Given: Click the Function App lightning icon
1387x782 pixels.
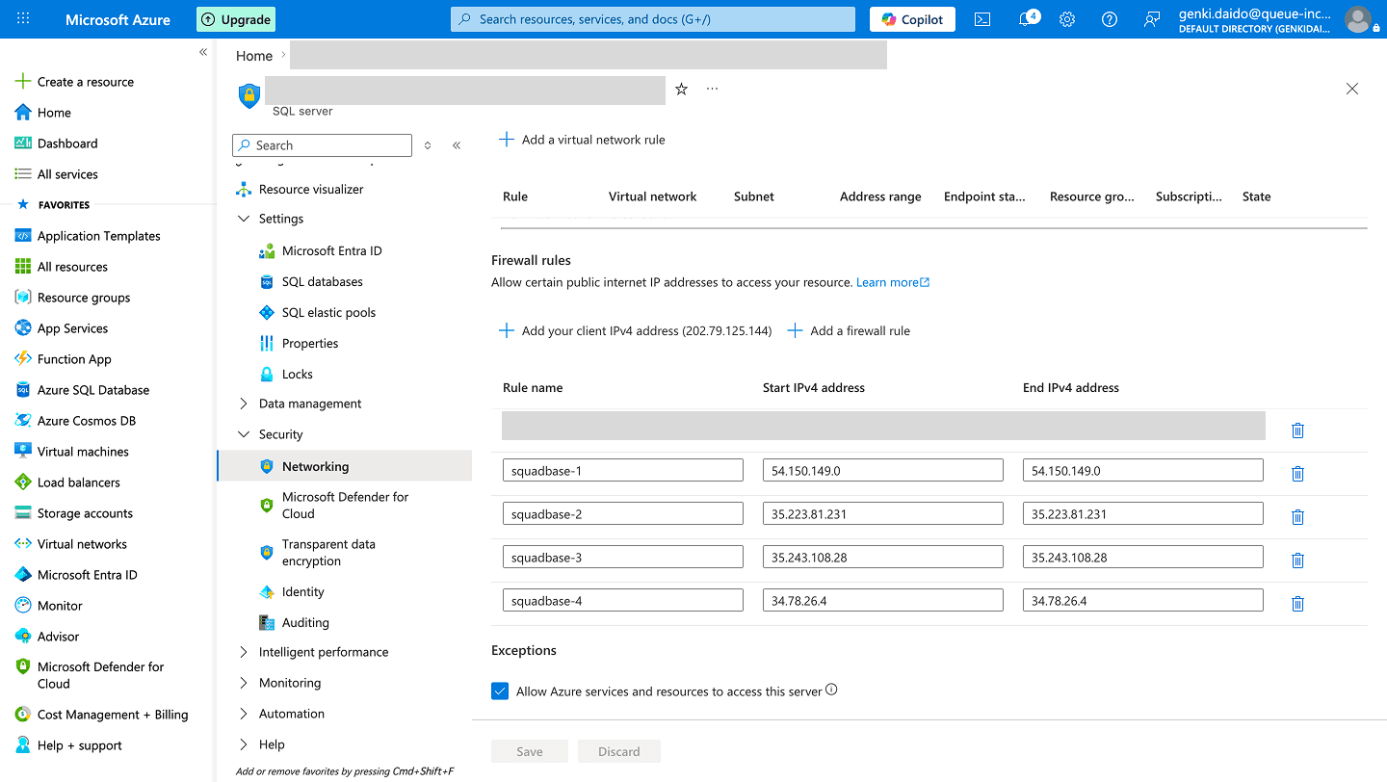Looking at the screenshot, I should (23, 359).
